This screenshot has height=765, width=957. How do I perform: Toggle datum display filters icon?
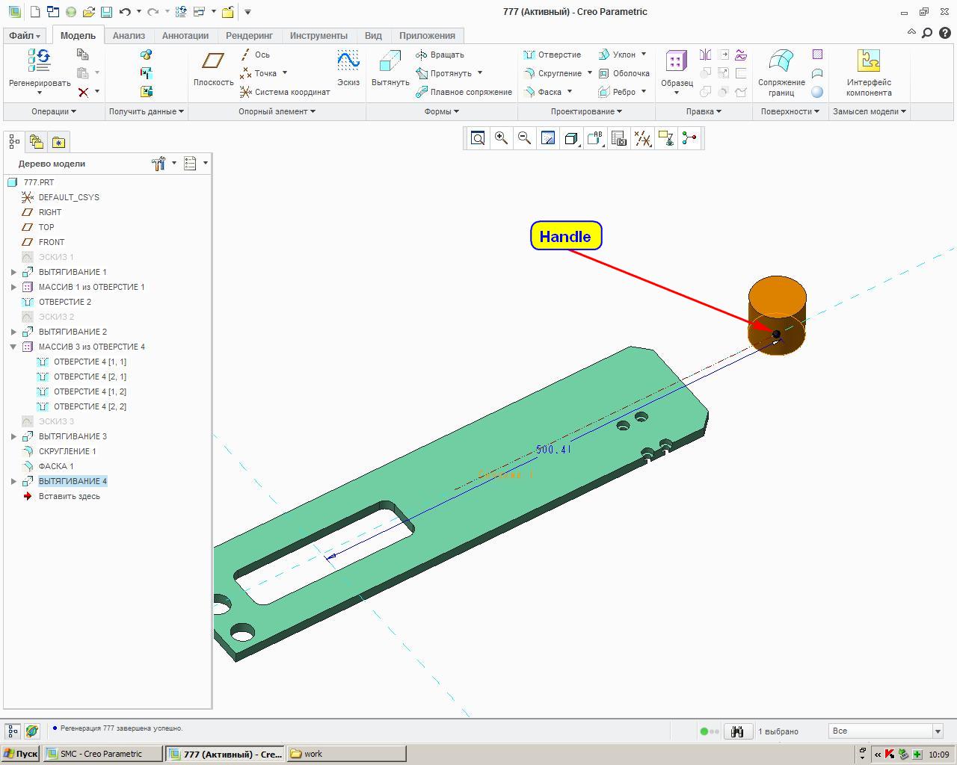click(642, 138)
